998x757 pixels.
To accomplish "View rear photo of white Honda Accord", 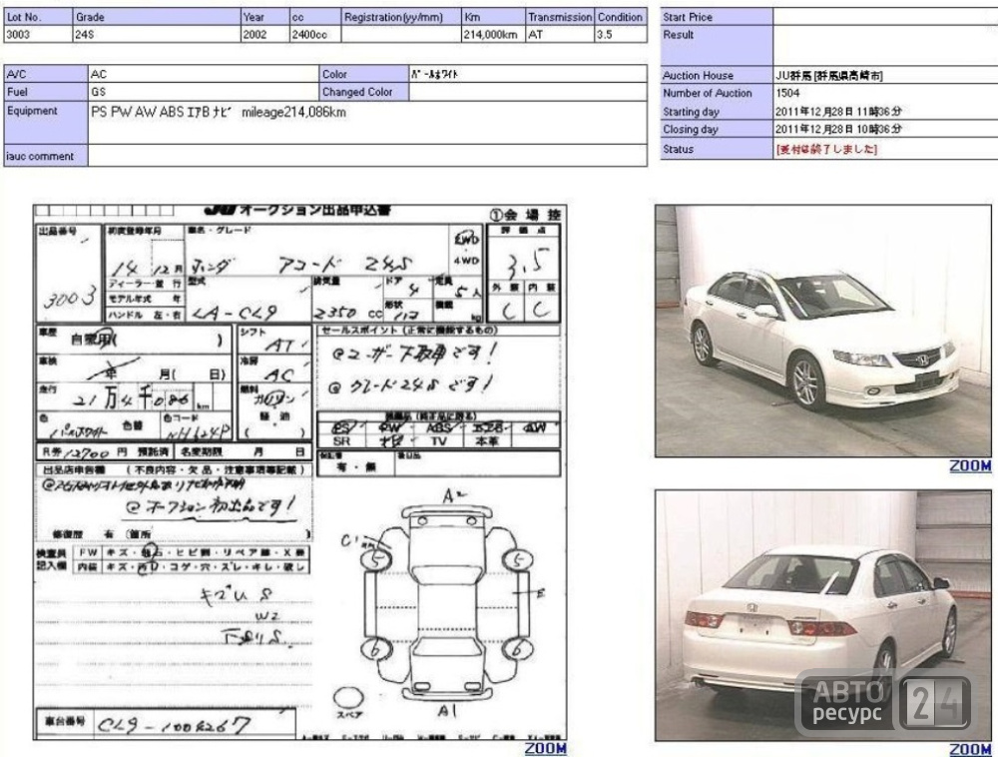I will (x=823, y=614).
